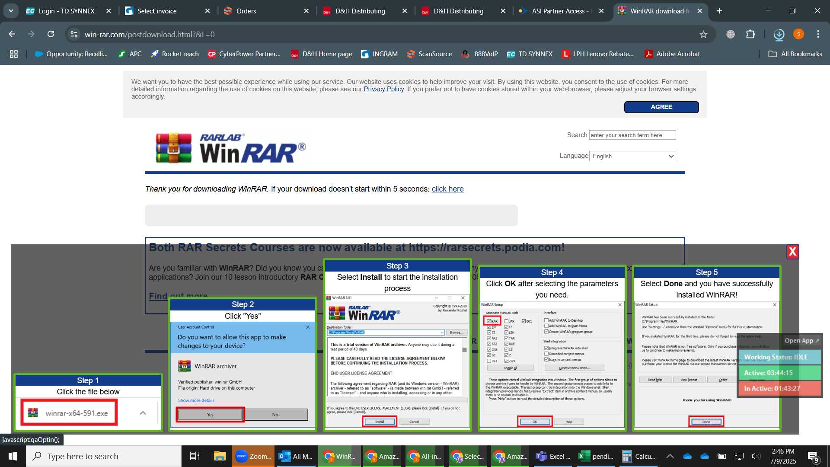Open the apps grid in bookmarks bar
This screenshot has width=830, height=467.
[x=14, y=54]
